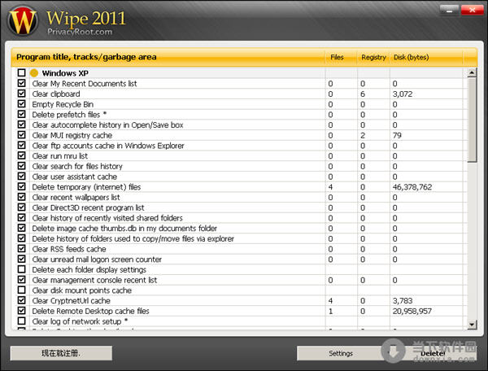Enable Clear log of network setup
488x371 pixels.
pos(21,321)
